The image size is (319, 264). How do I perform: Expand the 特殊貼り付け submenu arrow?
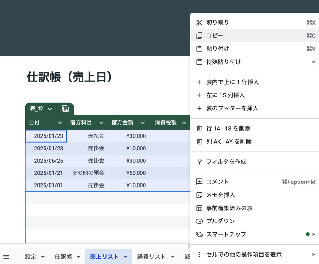(x=314, y=62)
